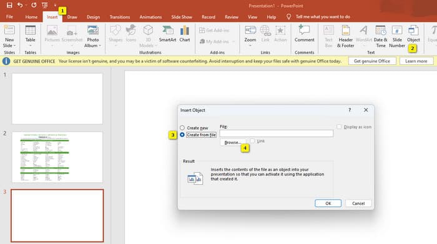Expand the My Add-ins dropdown arrow
This screenshot has width=437, height=244.
click(233, 42)
